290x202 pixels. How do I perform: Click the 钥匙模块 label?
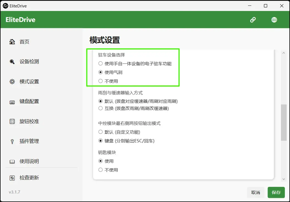point(107,152)
